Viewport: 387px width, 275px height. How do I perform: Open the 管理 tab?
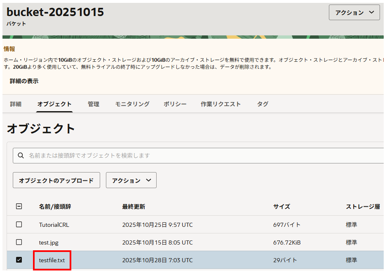(94, 104)
